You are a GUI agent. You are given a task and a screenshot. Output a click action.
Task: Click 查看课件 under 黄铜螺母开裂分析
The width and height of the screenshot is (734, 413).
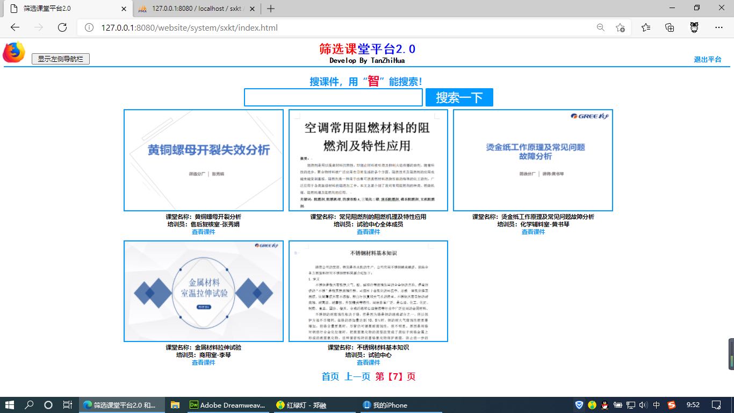pos(204,232)
